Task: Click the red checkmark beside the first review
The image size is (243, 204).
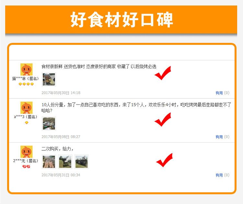Action: (x=163, y=73)
